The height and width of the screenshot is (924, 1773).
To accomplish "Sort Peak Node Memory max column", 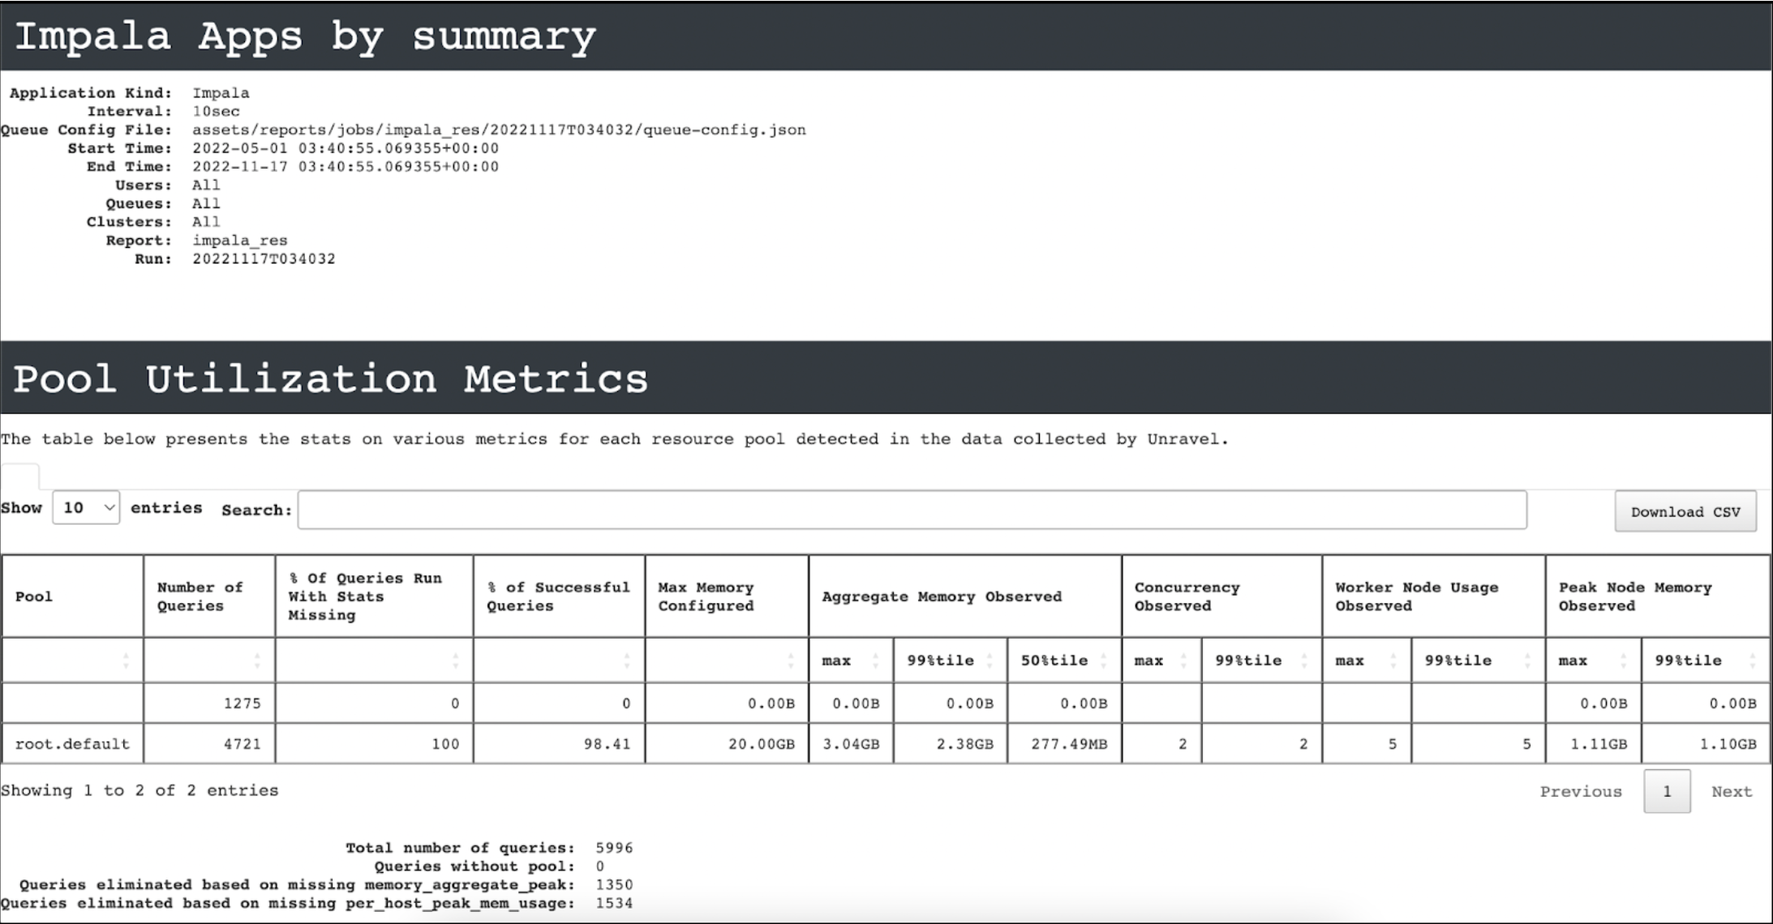I will point(1594,661).
